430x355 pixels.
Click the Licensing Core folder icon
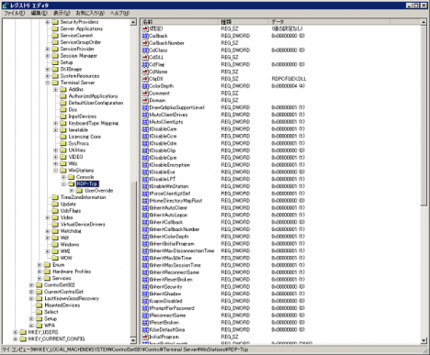click(x=63, y=137)
